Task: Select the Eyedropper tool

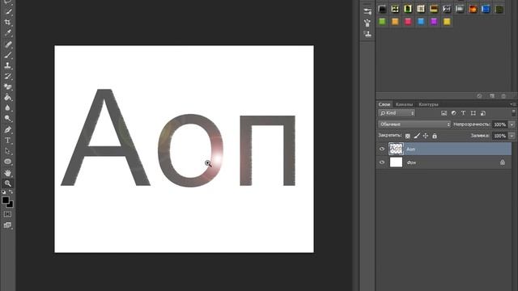Action: point(8,33)
